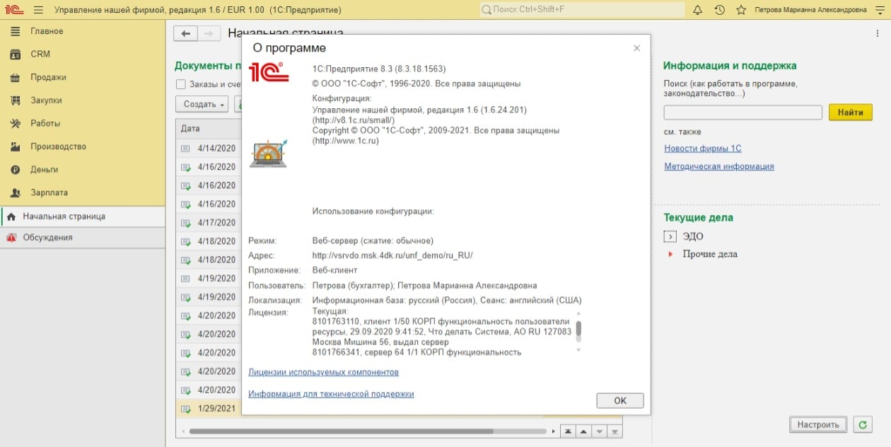The image size is (891, 447).
Task: Click the Деньги coin icon
Action: [15, 170]
